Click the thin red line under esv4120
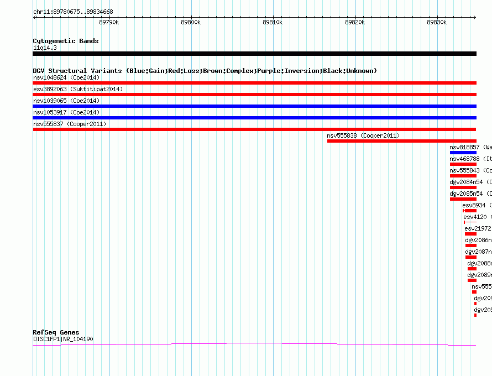The width and height of the screenshot is (492, 376). coord(470,222)
